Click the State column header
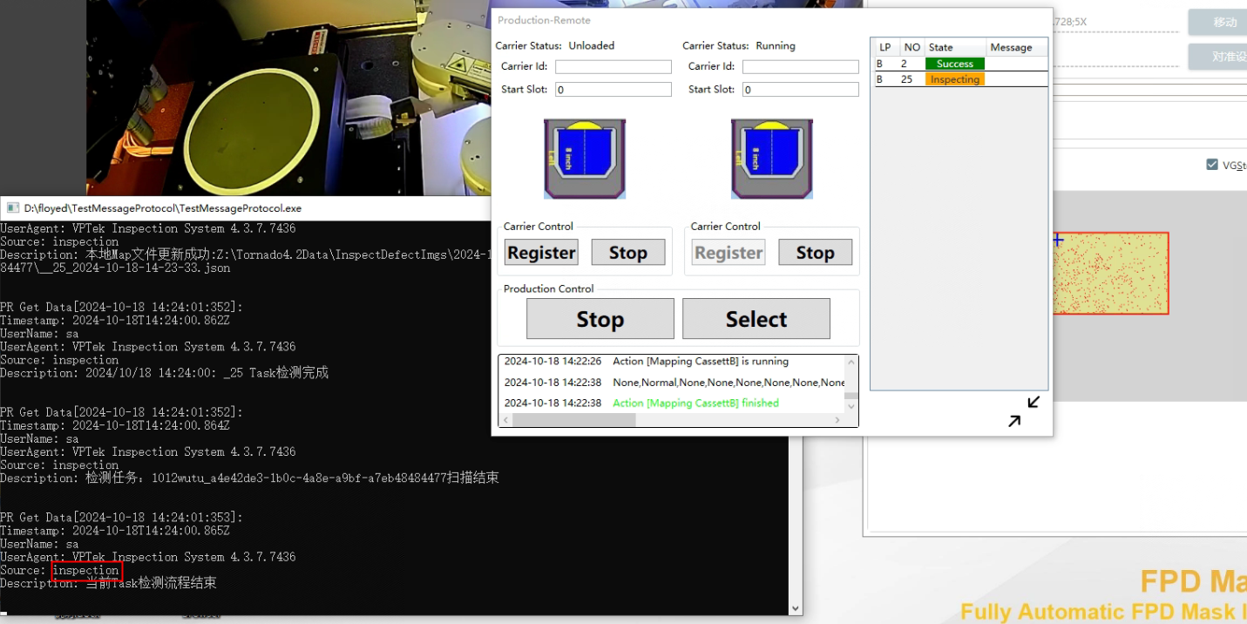1247x624 pixels. [955, 47]
